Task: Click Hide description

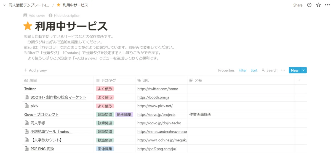Action: point(65,15)
